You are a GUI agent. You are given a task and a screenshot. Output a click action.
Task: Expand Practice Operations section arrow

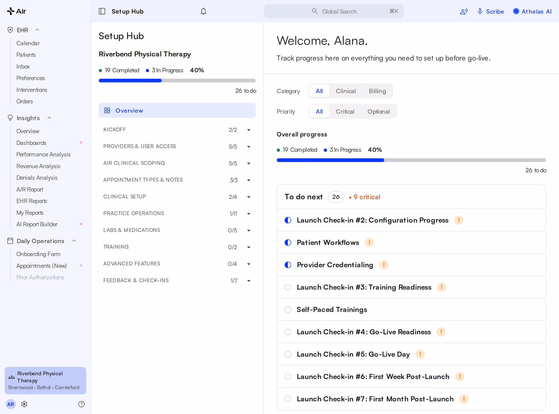click(x=248, y=214)
